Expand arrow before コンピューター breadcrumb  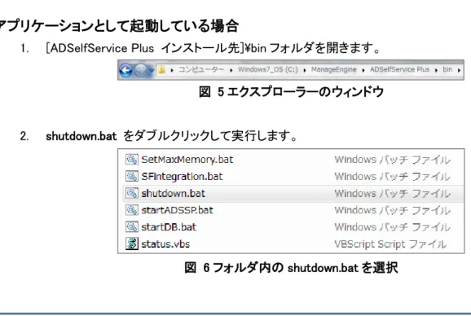click(172, 70)
